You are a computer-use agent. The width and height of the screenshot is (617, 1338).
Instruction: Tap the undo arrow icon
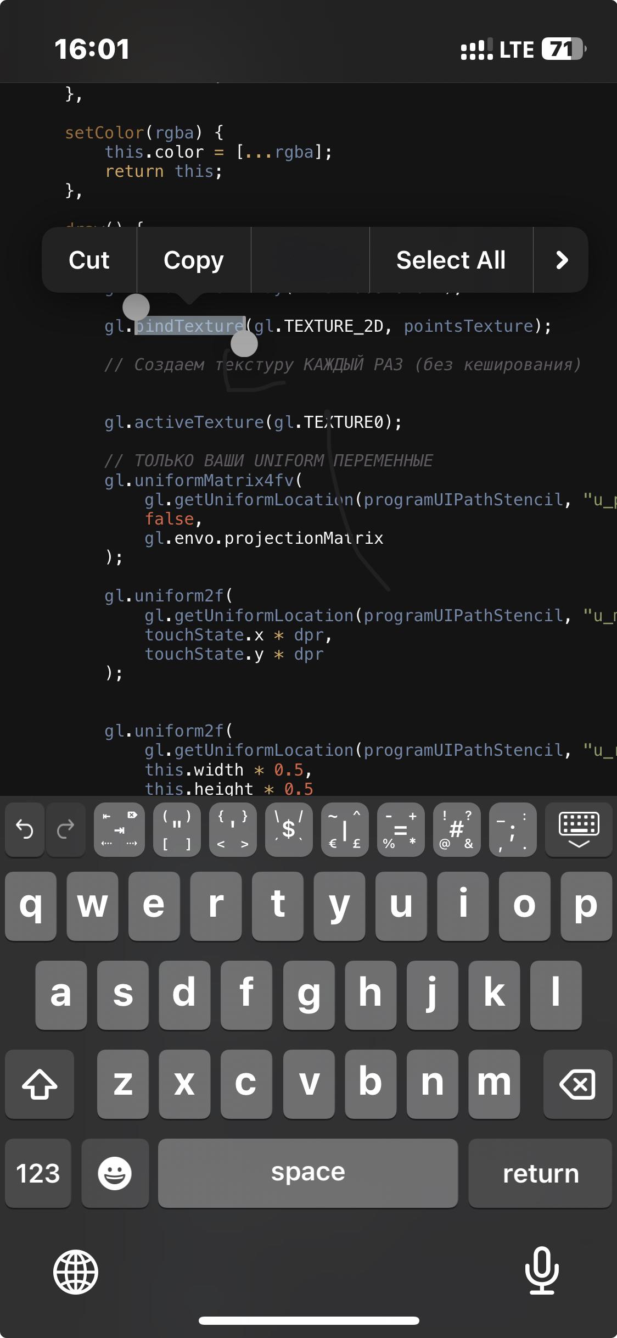point(25,829)
